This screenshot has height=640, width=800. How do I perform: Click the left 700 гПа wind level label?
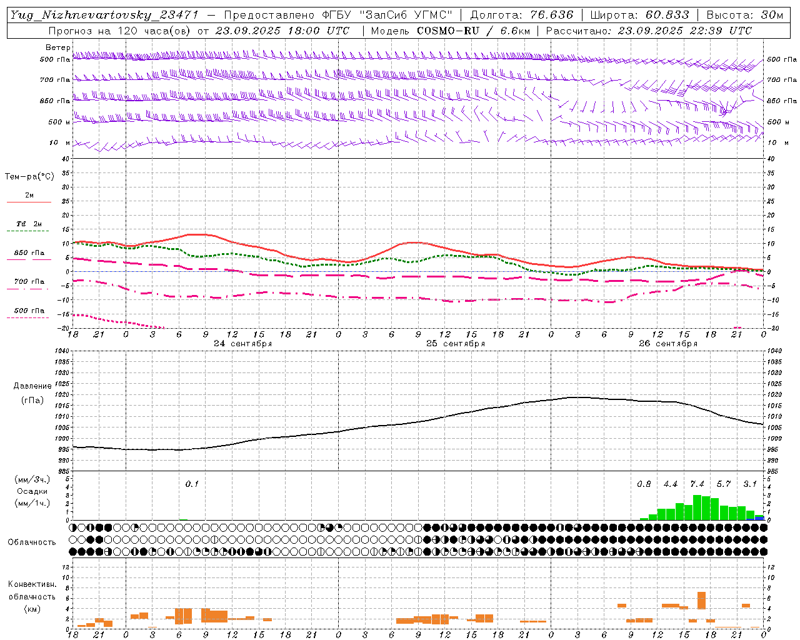55,80
